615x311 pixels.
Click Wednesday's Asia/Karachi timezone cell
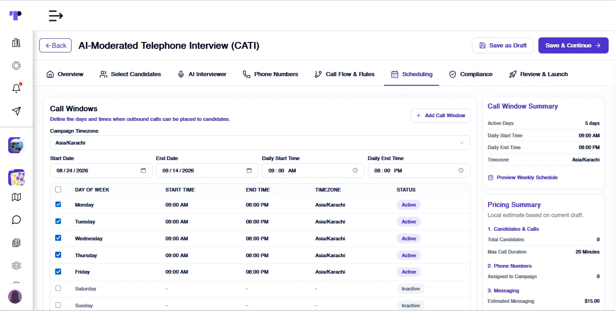[x=330, y=238]
